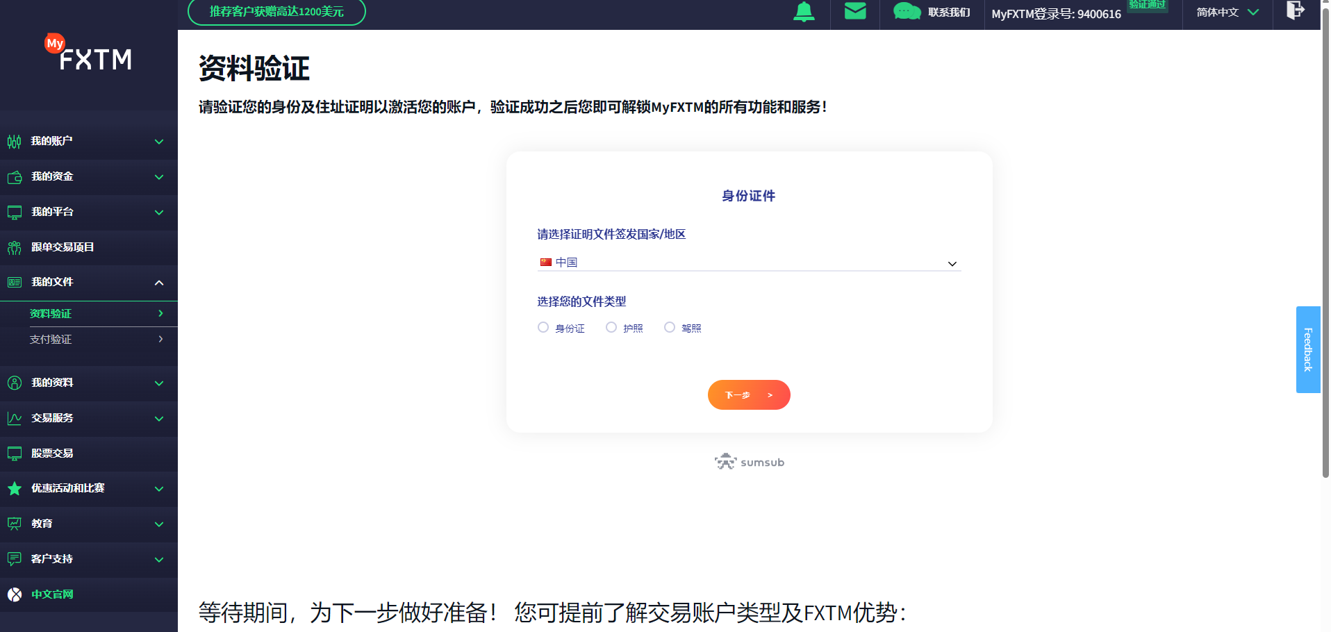
Task: Click the Customer Support message icon
Action: [15, 559]
